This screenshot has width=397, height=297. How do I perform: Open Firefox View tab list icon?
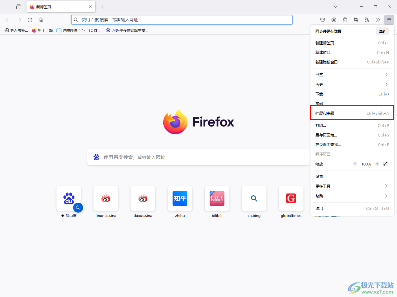pos(19,7)
